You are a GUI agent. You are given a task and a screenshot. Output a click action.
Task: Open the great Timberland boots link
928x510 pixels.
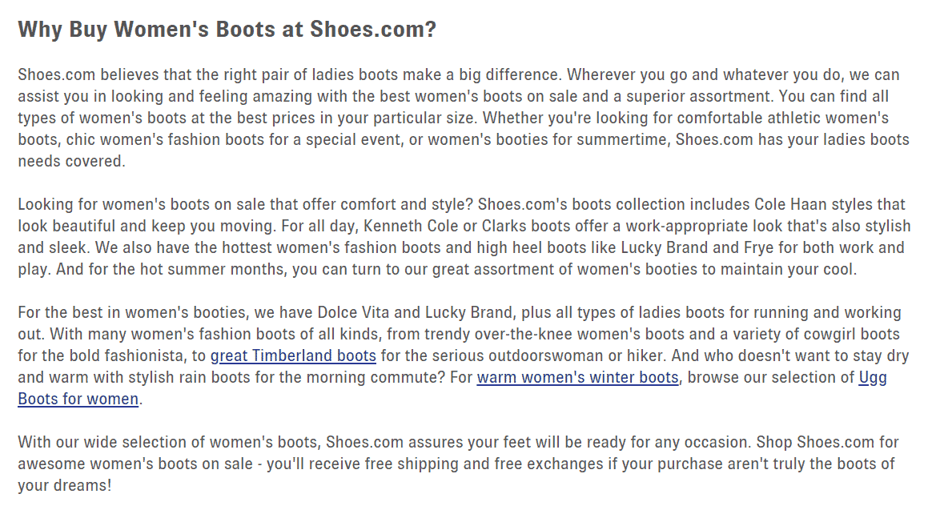[x=293, y=355]
